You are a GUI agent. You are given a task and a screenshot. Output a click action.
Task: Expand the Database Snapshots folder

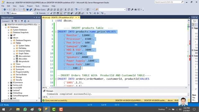(8, 33)
